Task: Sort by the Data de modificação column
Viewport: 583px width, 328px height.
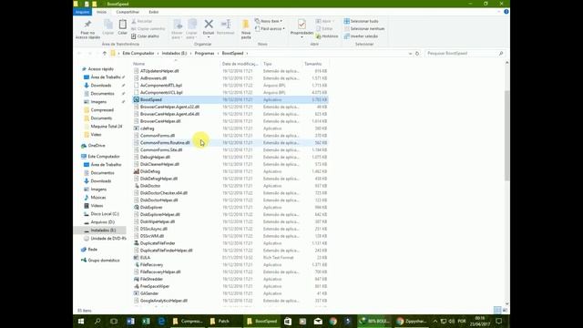Action: 240,64
